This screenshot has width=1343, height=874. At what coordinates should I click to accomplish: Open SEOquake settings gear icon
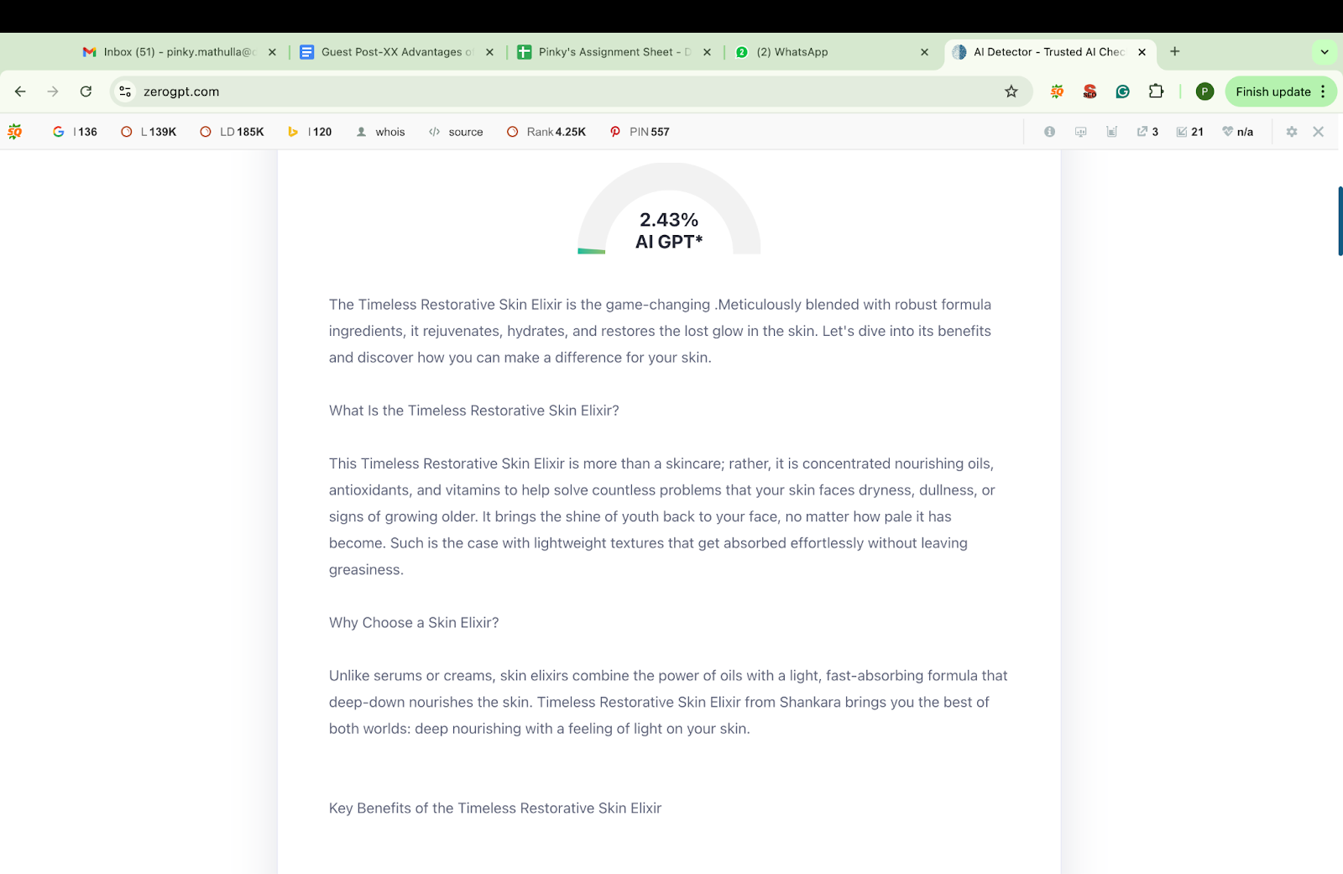tap(1292, 132)
